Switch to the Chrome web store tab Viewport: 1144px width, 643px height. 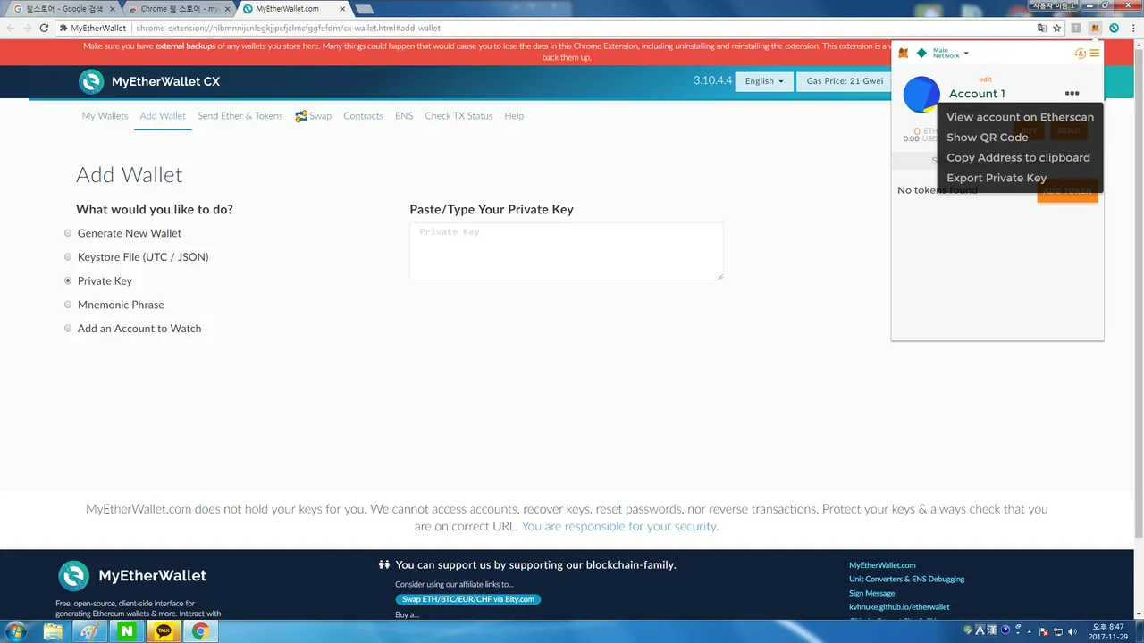pos(177,8)
